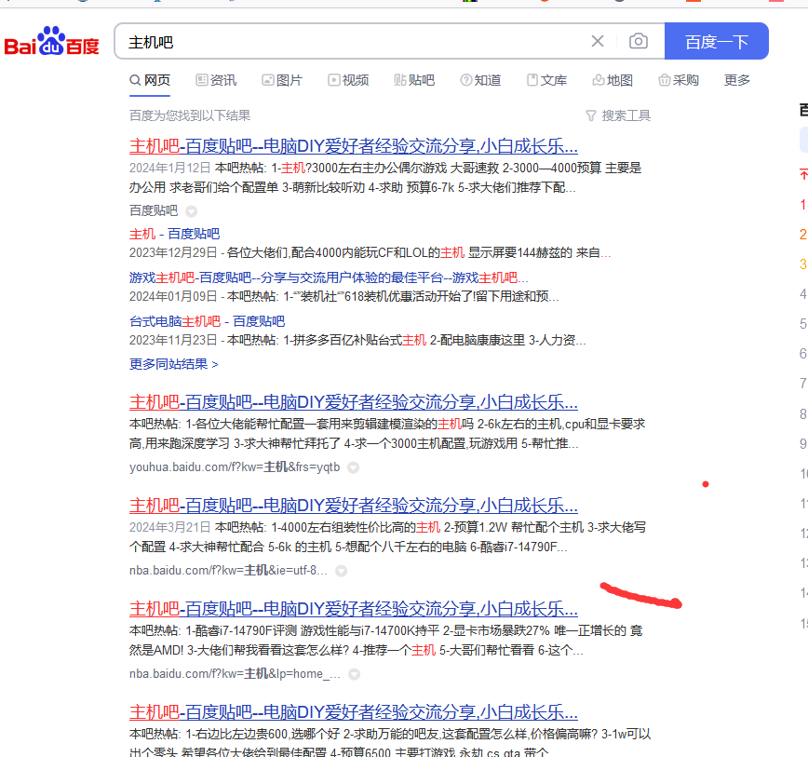Open the 地图 tab
808x757 pixels.
(613, 80)
